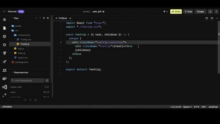Screen dimensions: 220x124
Task: Click UTF-8 encoding in status bar
Action: (x=196, y=107)
